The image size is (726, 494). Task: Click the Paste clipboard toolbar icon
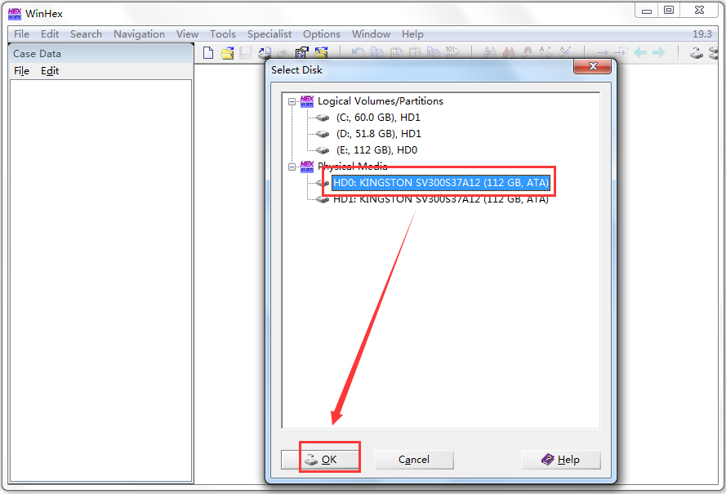(415, 53)
